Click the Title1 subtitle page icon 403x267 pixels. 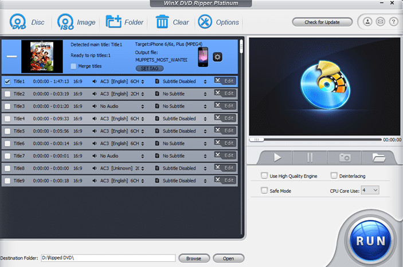tap(157, 82)
